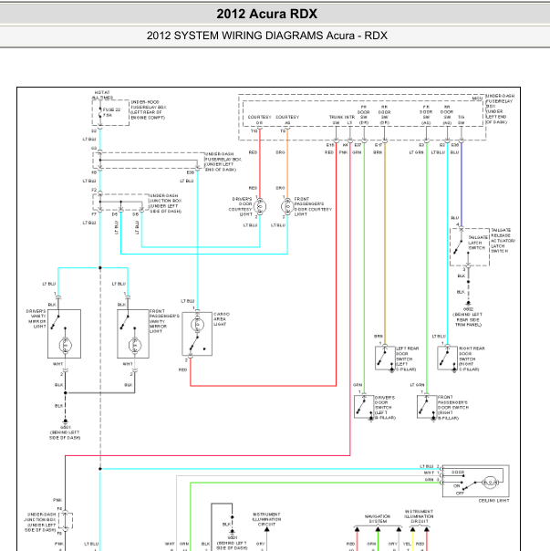The image size is (550, 551).
Task: Select the "F2" junction box pin label
Action: click(94, 190)
